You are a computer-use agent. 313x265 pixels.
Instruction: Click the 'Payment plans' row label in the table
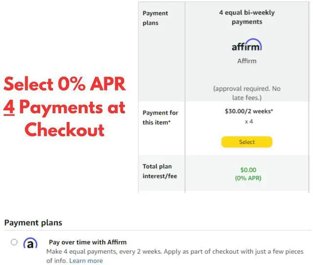[156, 18]
